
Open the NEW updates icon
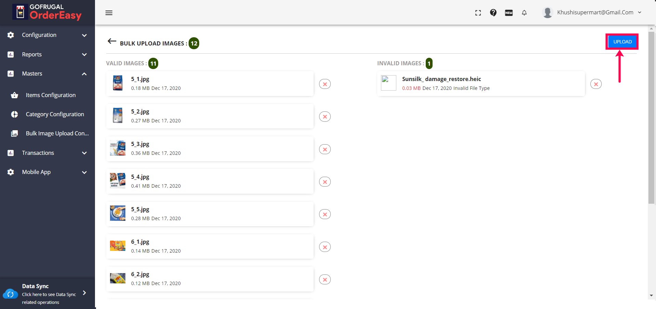pyautogui.click(x=509, y=13)
